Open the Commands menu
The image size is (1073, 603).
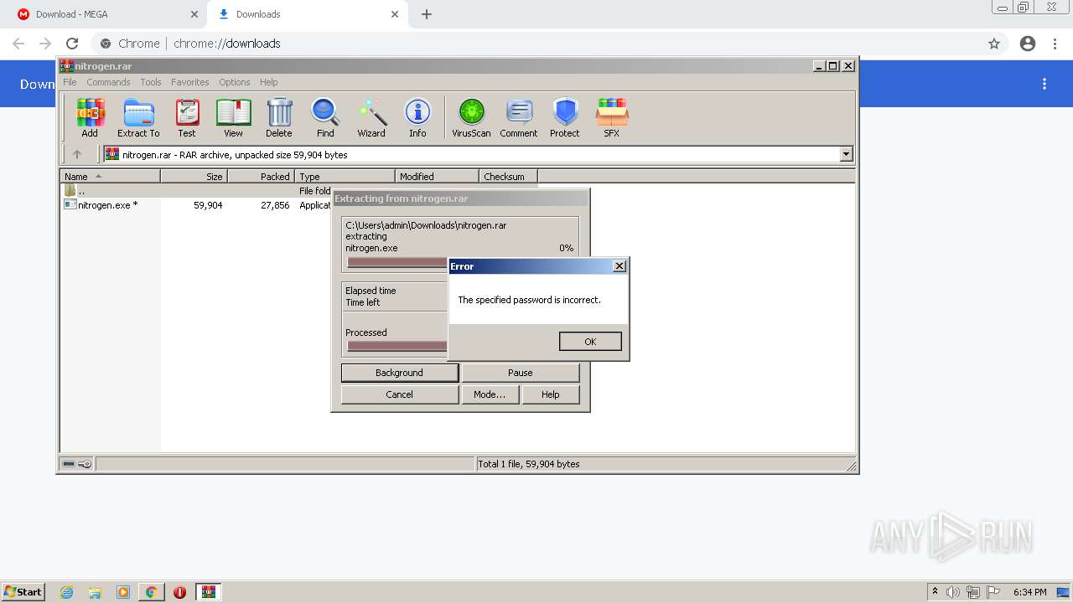click(x=108, y=82)
